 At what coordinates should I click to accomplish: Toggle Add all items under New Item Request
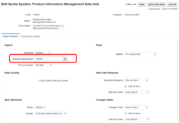(x=125, y=86)
